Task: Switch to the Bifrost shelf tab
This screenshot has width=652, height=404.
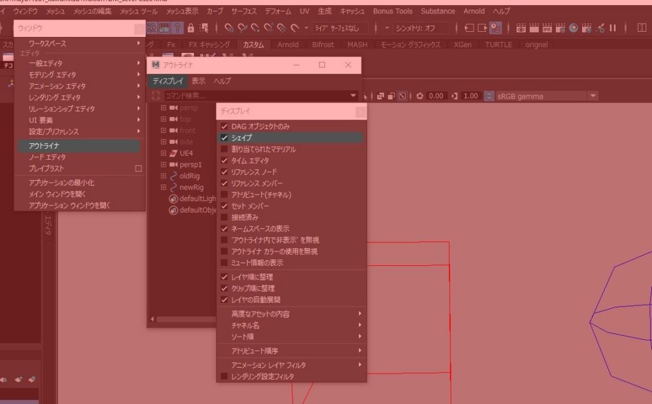Action: [x=323, y=45]
